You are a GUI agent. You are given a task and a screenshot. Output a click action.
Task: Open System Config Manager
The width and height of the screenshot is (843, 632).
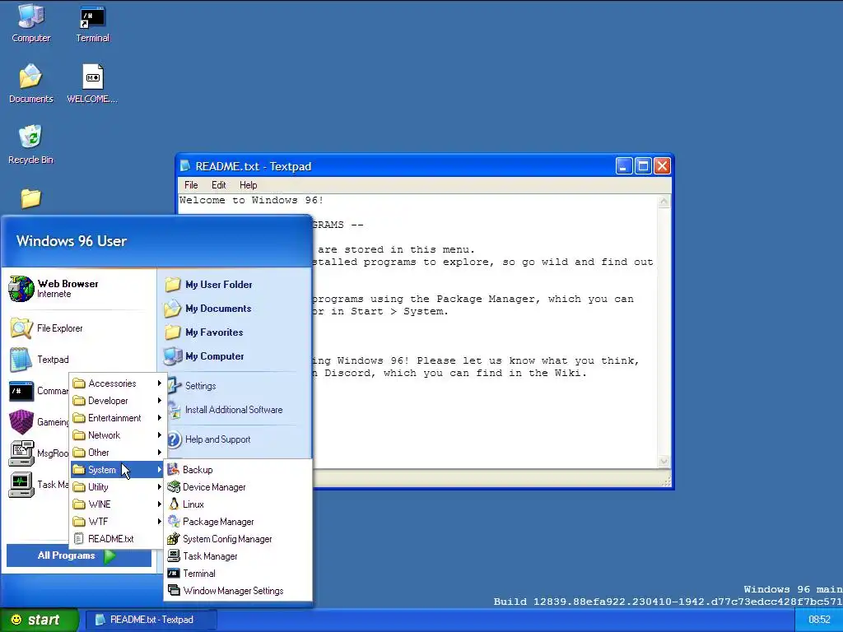(x=238, y=539)
